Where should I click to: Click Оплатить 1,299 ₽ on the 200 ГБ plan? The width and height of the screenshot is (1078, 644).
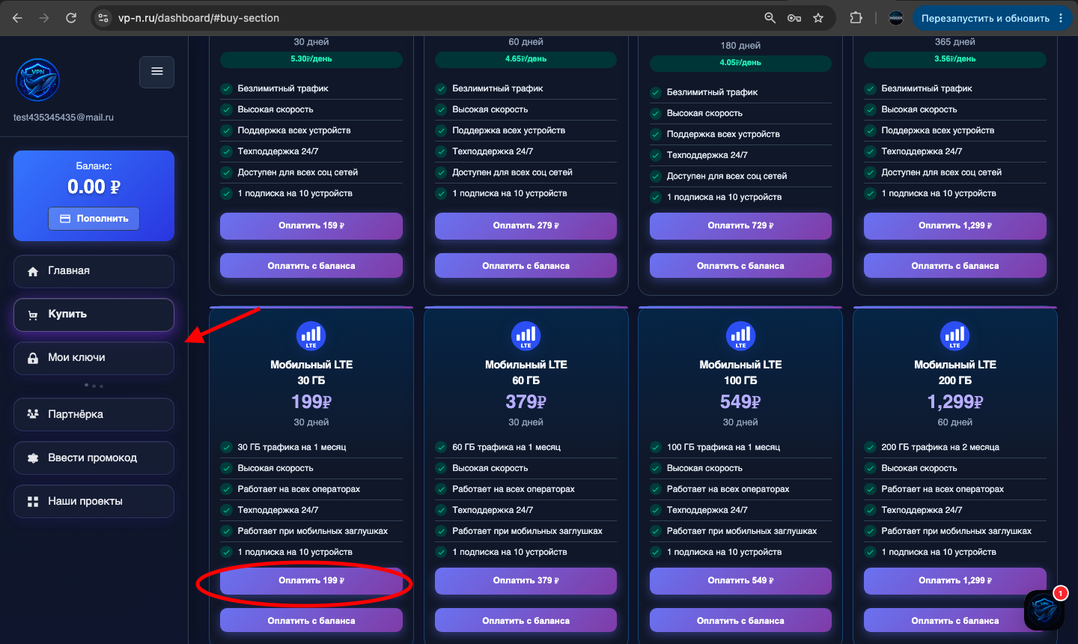[x=955, y=580]
